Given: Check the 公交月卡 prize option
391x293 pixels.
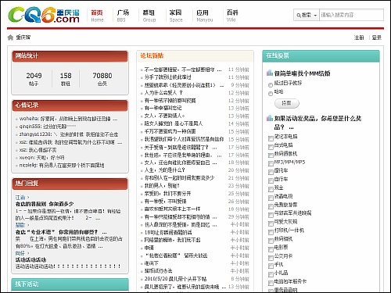Looking at the screenshot, I should (271, 258).
